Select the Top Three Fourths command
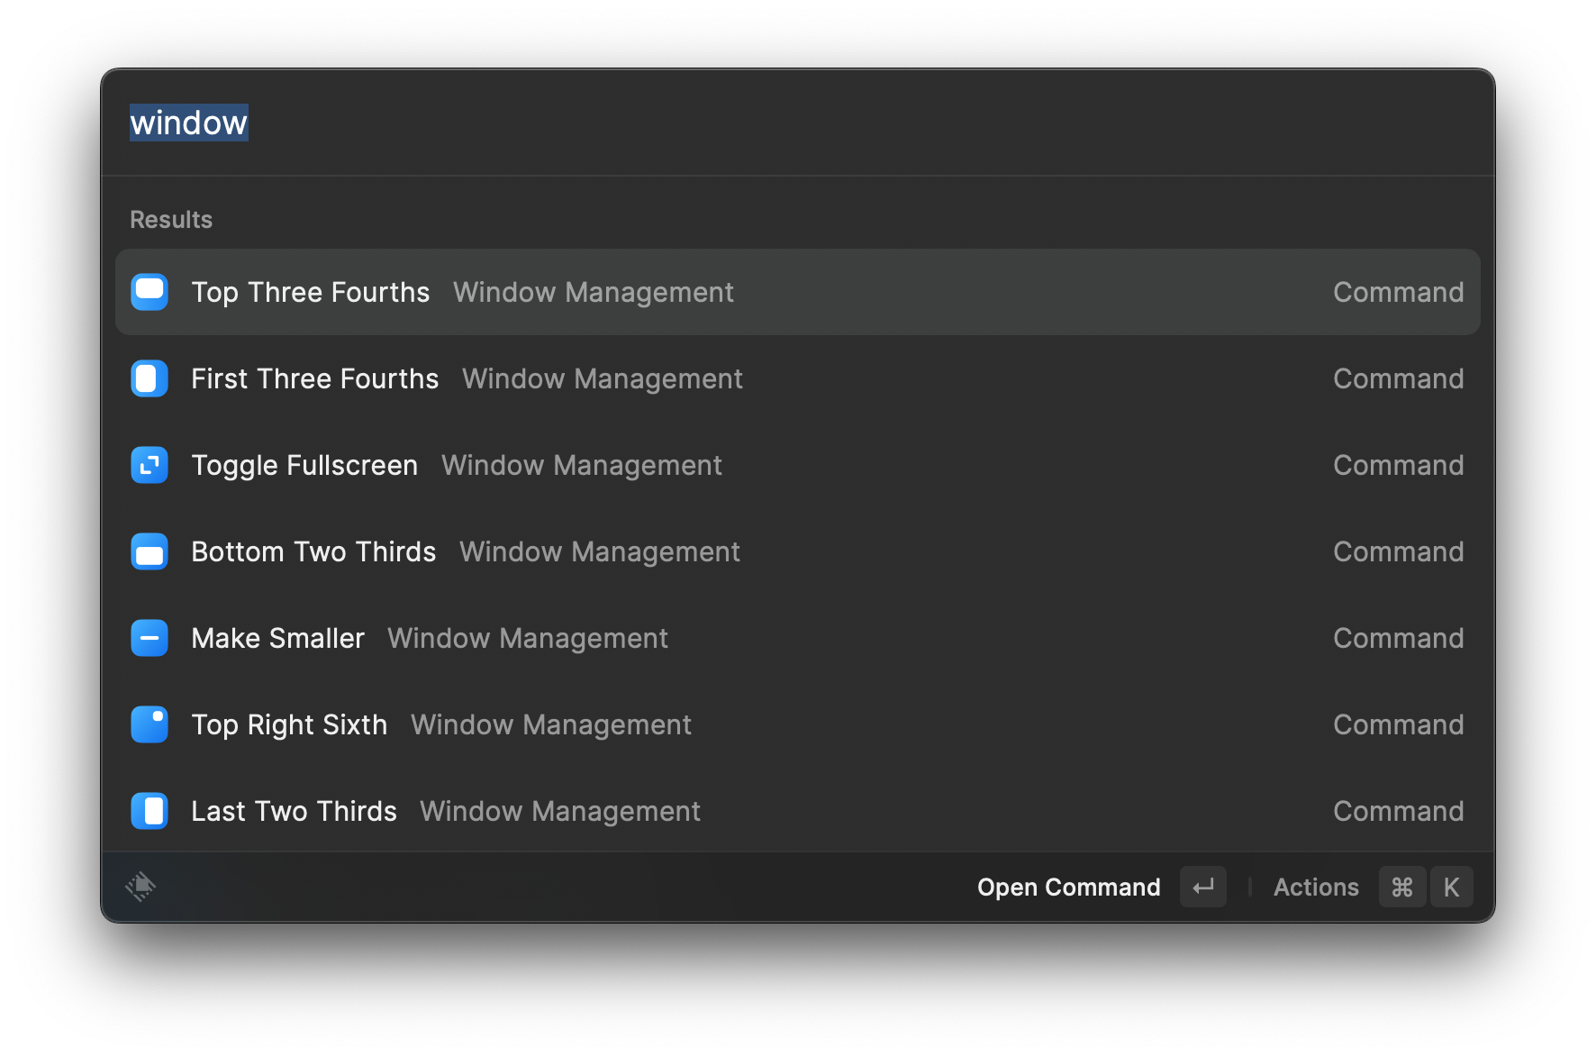Viewport: 1596px width, 1056px height. coord(310,292)
